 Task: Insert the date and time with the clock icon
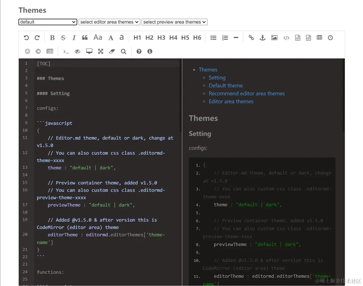(330, 38)
